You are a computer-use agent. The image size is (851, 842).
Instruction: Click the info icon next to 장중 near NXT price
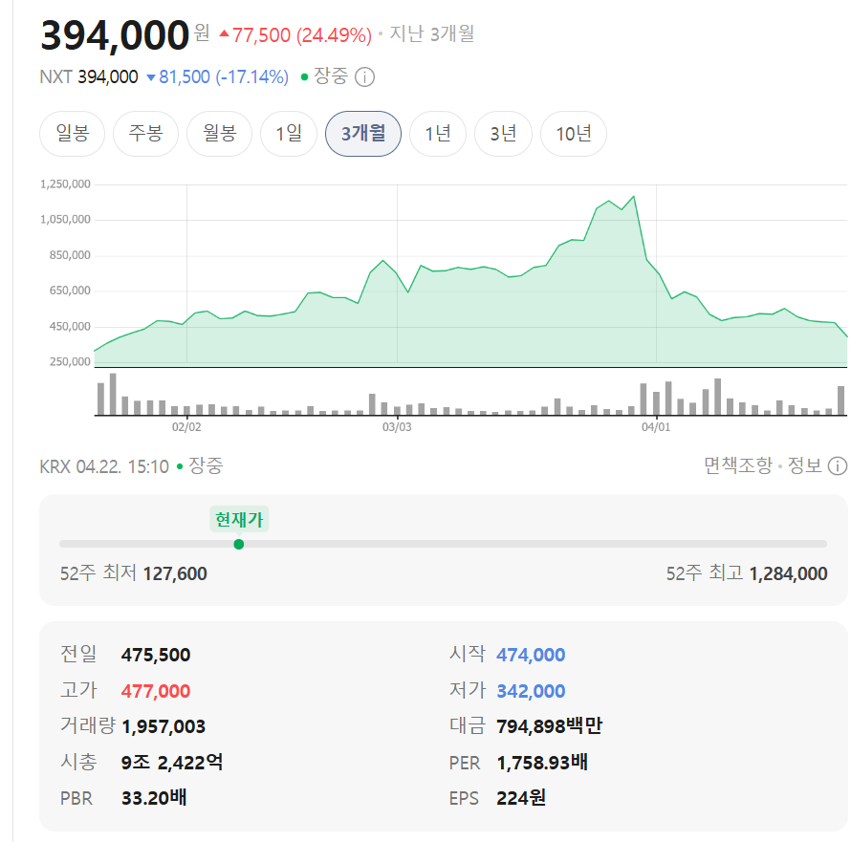click(x=364, y=77)
